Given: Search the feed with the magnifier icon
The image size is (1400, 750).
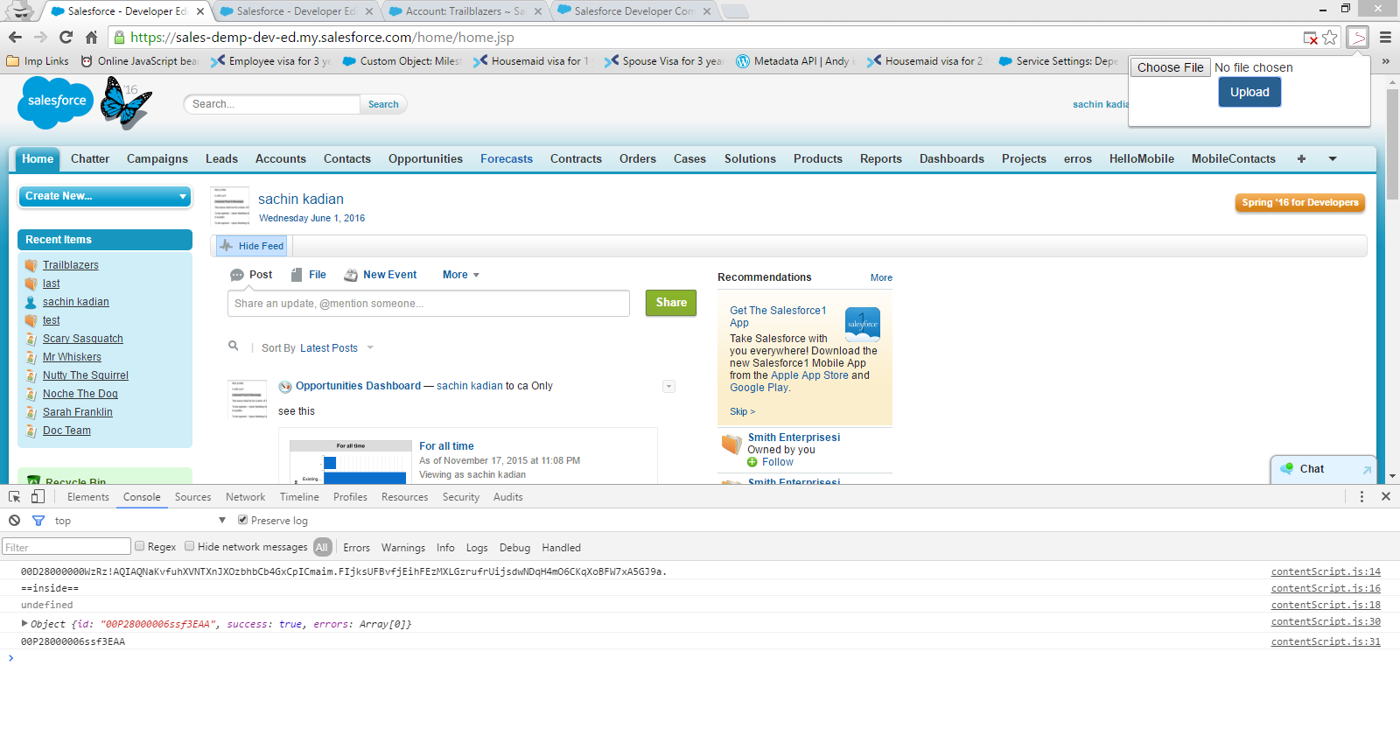Looking at the screenshot, I should click(234, 346).
